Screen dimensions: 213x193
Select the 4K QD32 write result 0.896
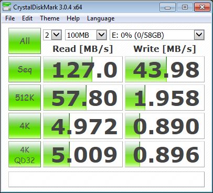pyautogui.click(x=165, y=154)
